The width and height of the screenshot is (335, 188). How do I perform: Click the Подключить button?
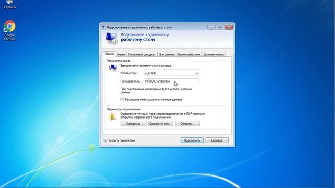point(192,140)
